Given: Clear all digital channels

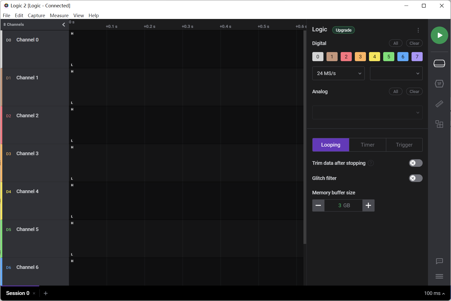Looking at the screenshot, I should [x=414, y=43].
